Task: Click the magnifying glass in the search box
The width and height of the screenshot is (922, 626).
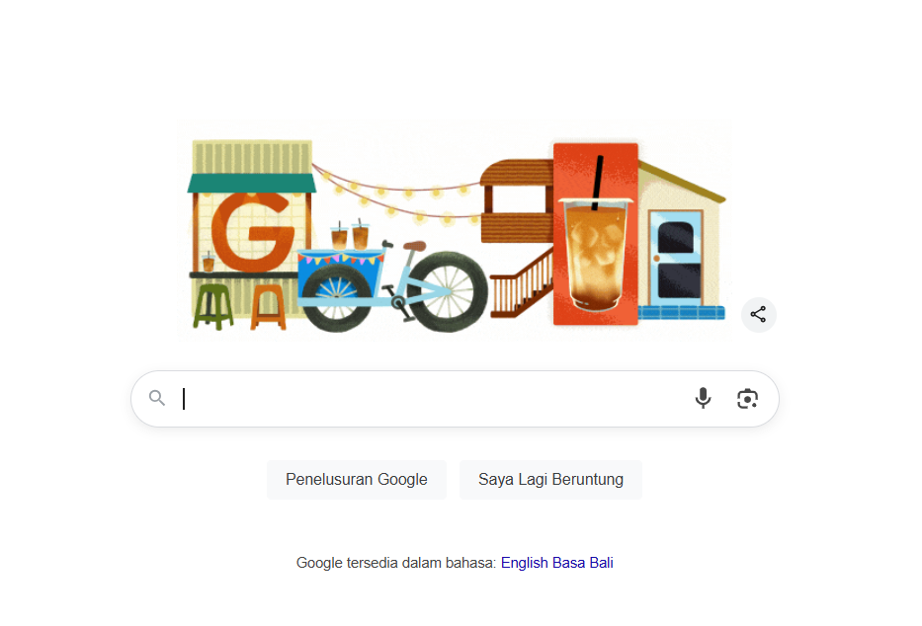Action: coord(157,398)
